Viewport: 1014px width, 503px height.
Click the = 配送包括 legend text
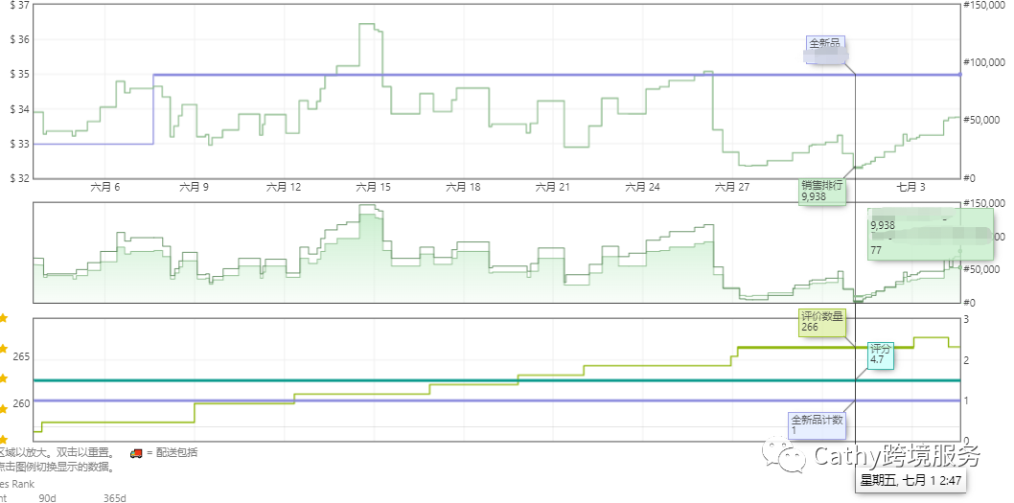tap(172, 452)
